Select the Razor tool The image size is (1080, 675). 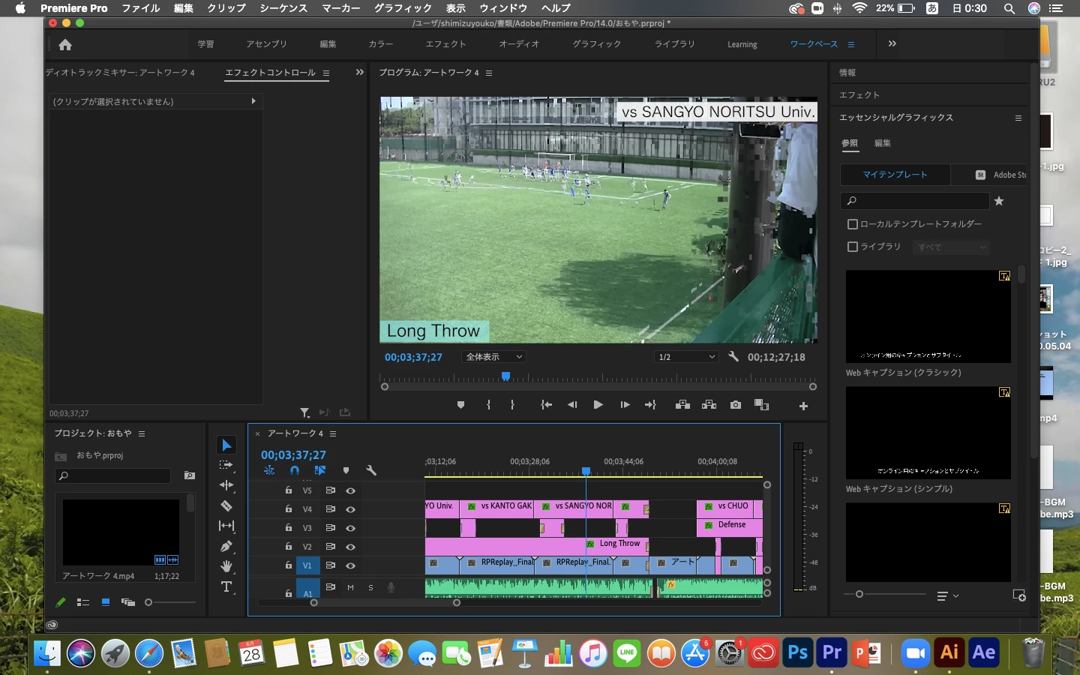pos(226,505)
